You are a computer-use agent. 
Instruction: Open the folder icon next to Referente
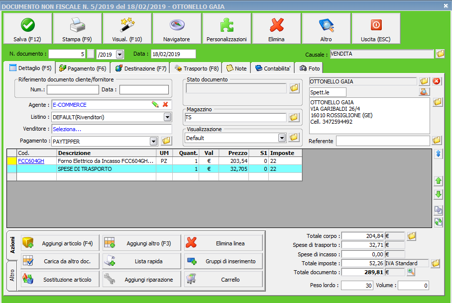[x=437, y=141]
